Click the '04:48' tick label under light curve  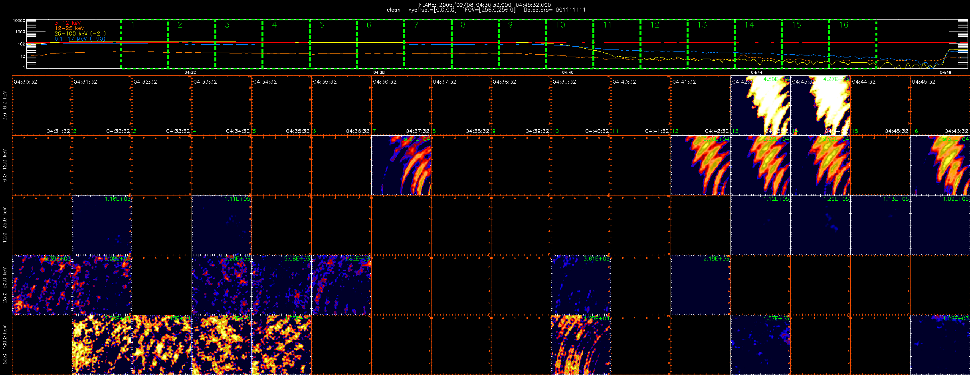(945, 72)
